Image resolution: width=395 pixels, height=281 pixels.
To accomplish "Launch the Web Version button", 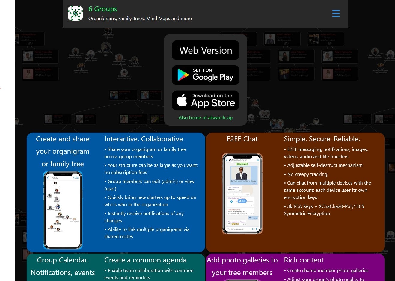I will [x=206, y=50].
